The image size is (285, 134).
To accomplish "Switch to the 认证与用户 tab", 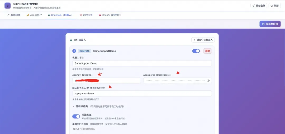I will (34, 15).
